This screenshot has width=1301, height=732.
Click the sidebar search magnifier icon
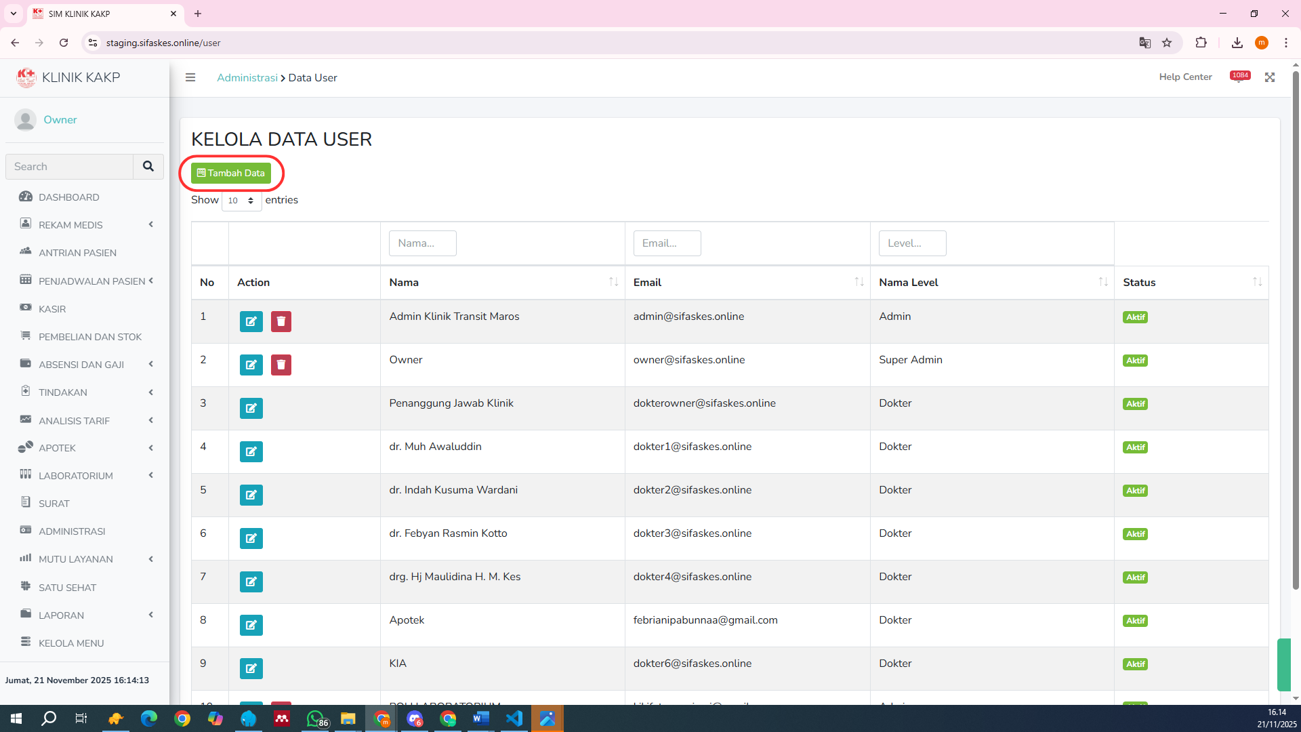(x=148, y=167)
